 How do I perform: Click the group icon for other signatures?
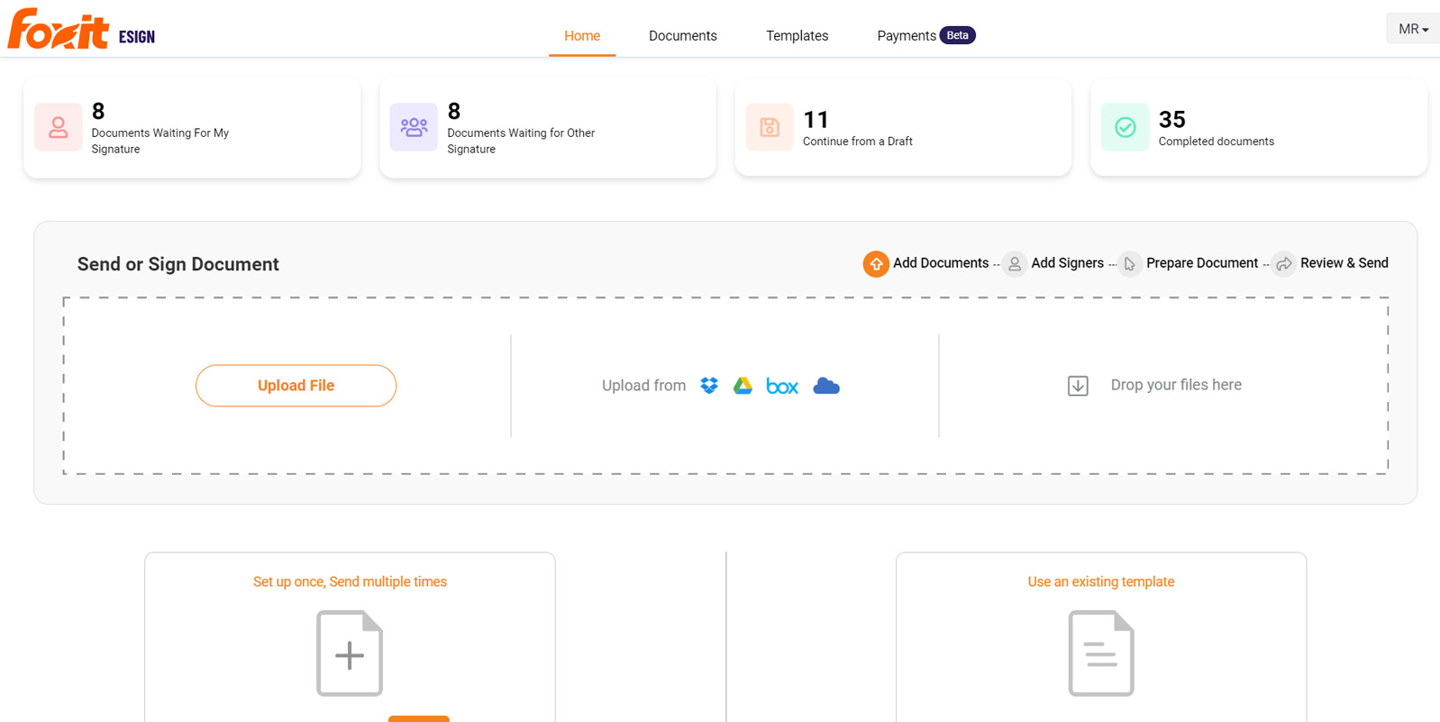pos(414,127)
